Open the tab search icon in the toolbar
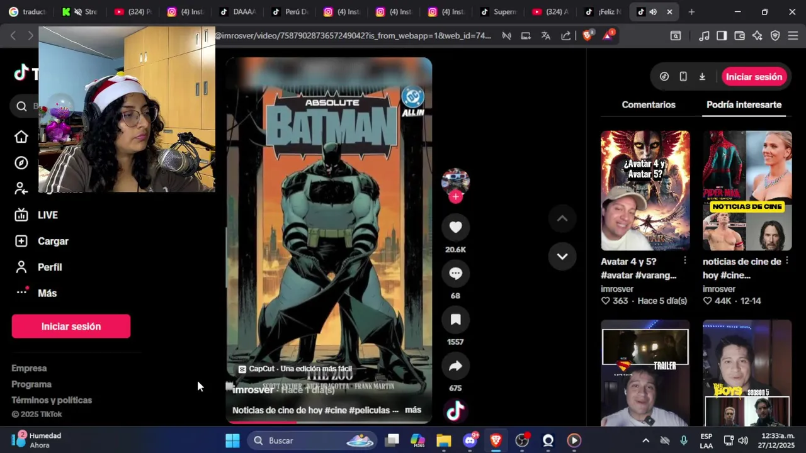The width and height of the screenshot is (806, 453). click(x=675, y=36)
